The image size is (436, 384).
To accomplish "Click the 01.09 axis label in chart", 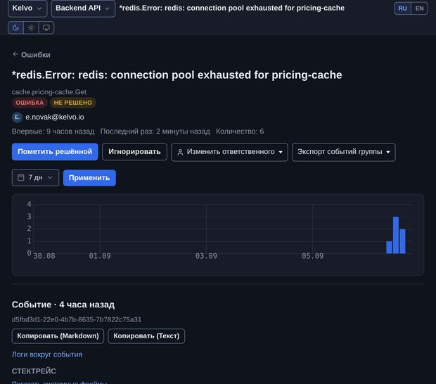I will (x=100, y=256).
